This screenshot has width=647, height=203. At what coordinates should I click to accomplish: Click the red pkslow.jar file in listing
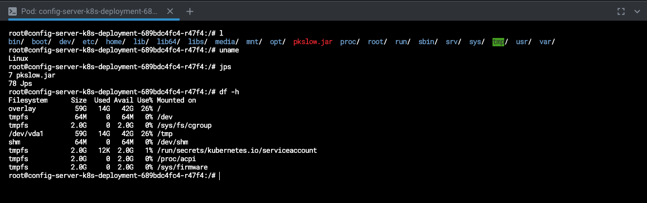click(x=313, y=42)
